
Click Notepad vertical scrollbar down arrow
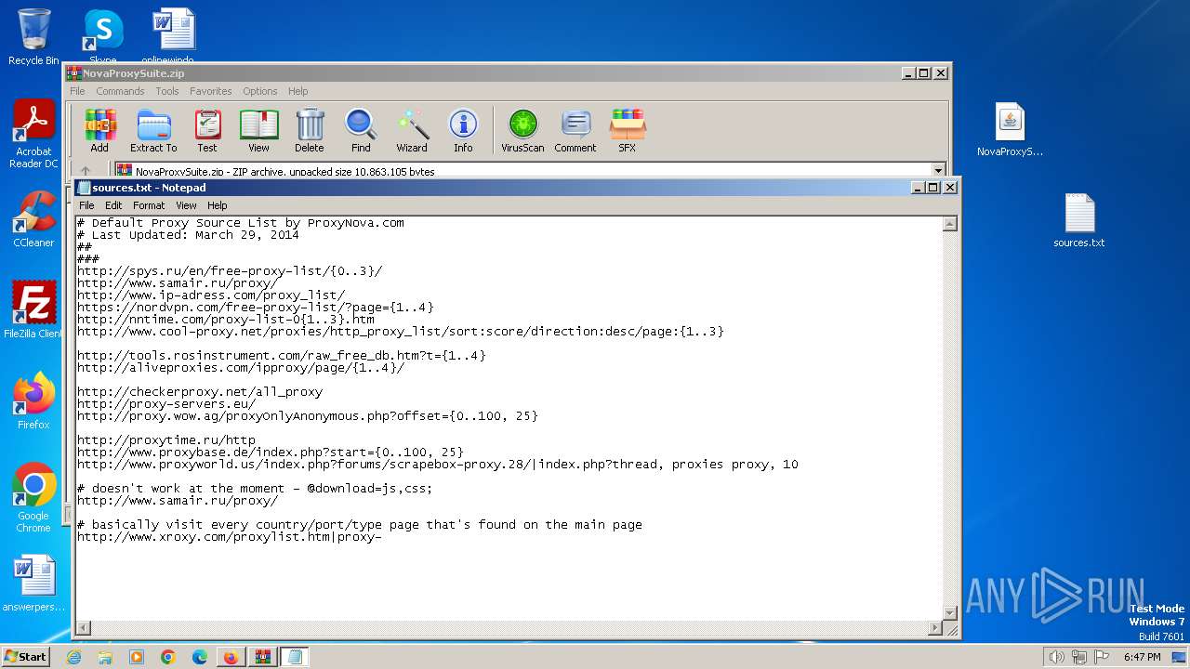pos(950,612)
